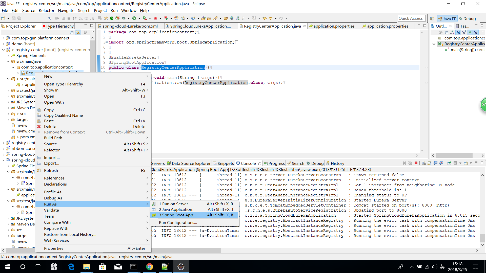Click the Java EE perspective button
The image size is (486, 273).
pyautogui.click(x=447, y=18)
